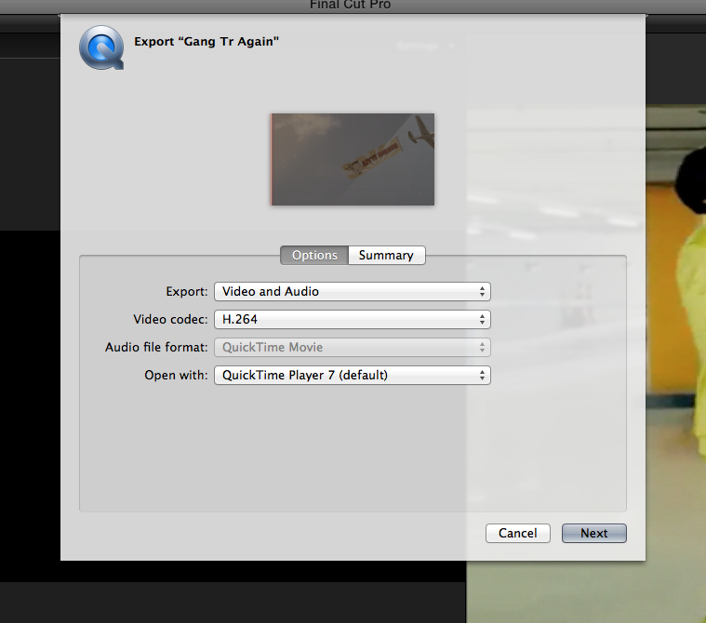Screen dimensions: 706x623
Task: Open the Export dropdown showing Video and Audio
Action: tap(353, 292)
